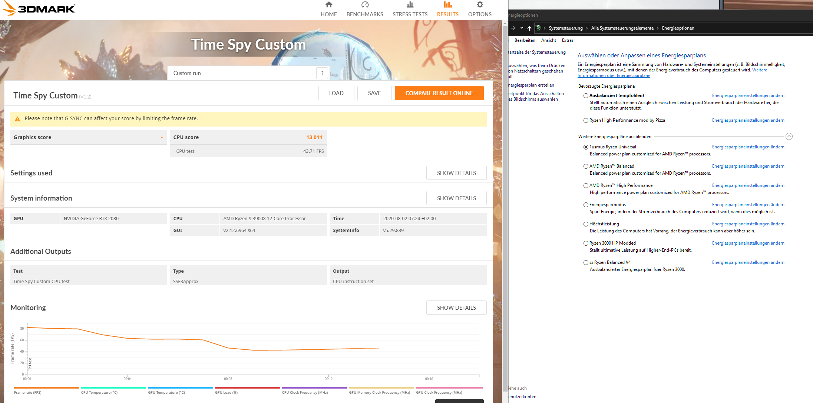Image resolution: width=813 pixels, height=403 pixels.
Task: Click the up arrow navigation icon
Action: pos(529,28)
